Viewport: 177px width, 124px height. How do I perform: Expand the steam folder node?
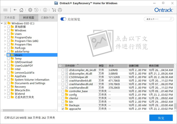[5, 55]
